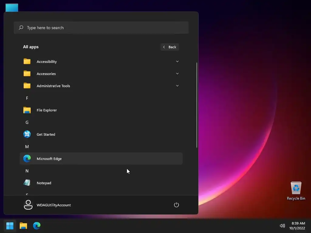Click the Windows Start button on taskbar
This screenshot has height=233, width=311.
click(10, 226)
